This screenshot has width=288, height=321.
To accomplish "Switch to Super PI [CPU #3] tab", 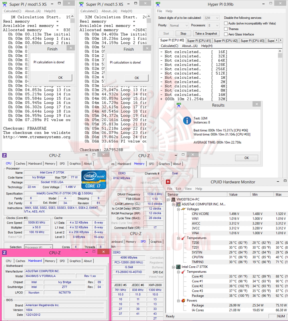I will (252, 41).
